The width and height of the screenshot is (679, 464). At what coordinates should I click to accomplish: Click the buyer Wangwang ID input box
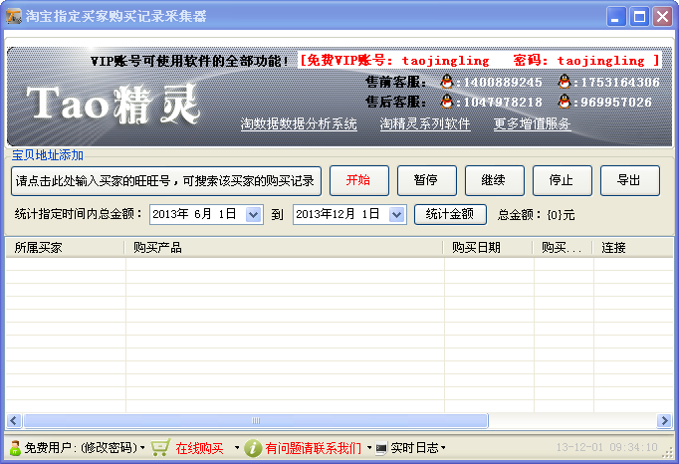pos(166,181)
